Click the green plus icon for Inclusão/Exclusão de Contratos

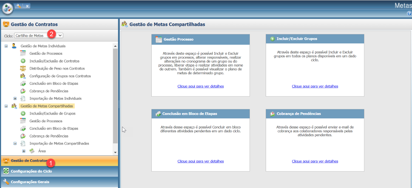pos(23,61)
